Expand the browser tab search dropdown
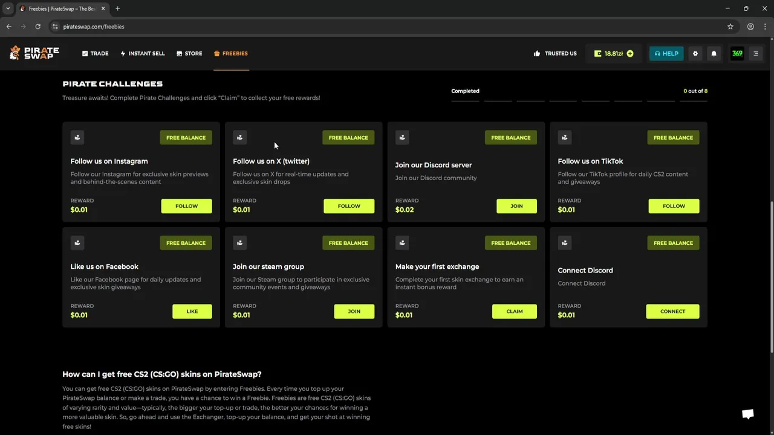 (x=8, y=8)
